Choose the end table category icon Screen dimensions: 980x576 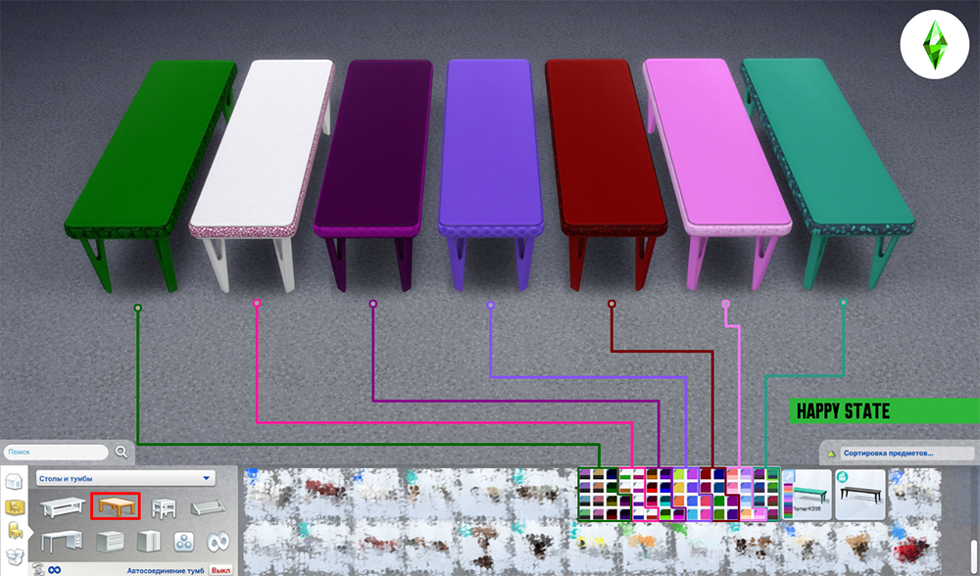(x=164, y=507)
